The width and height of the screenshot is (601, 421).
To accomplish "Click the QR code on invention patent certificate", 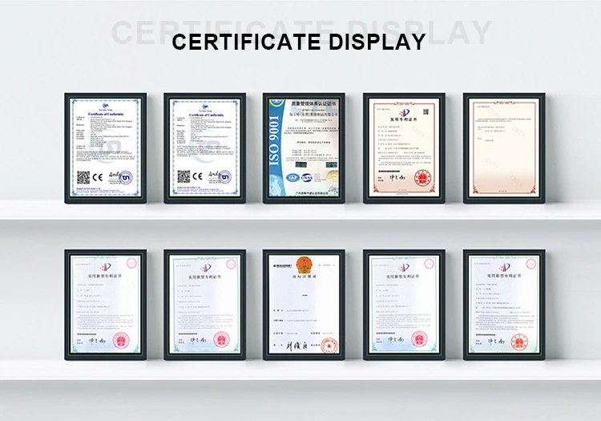I will [426, 112].
